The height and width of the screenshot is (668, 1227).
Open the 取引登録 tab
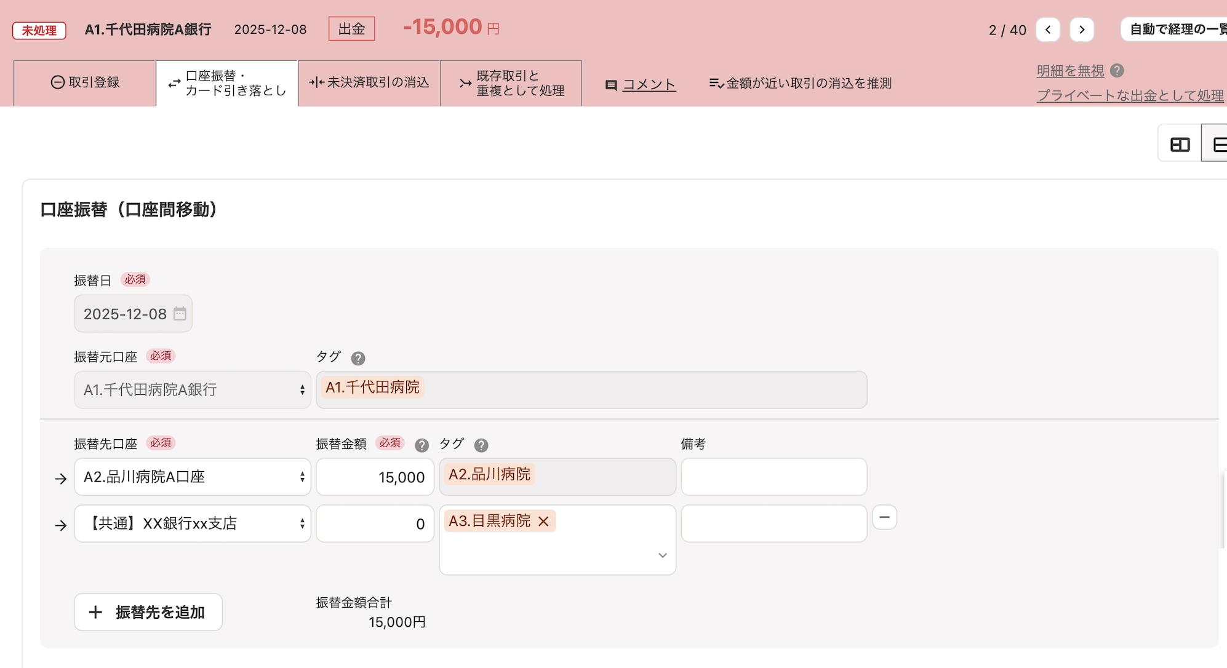point(85,83)
